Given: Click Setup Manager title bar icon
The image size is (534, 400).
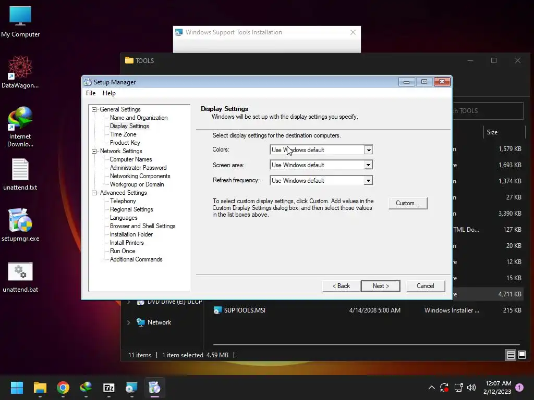Looking at the screenshot, I should [88, 82].
